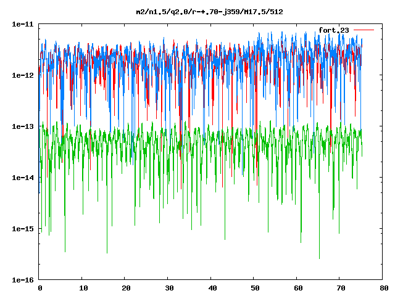Click the red legend line sample
The image size is (395, 296).
coord(364,30)
